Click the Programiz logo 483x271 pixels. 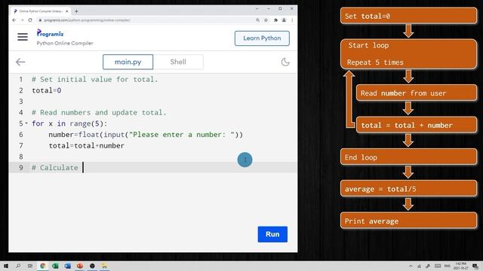[50, 33]
